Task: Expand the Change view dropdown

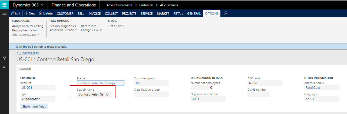Action: pos(91,30)
